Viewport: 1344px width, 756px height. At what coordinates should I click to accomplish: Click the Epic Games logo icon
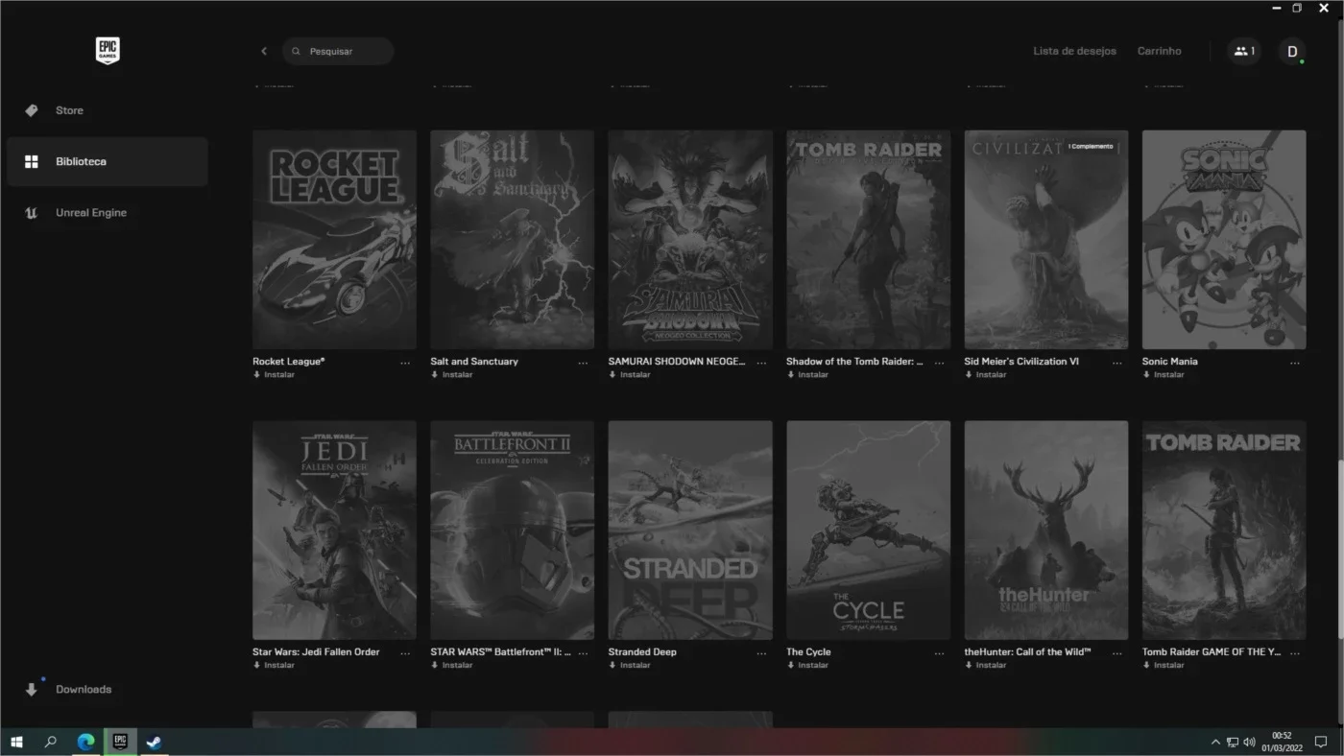[x=108, y=51]
